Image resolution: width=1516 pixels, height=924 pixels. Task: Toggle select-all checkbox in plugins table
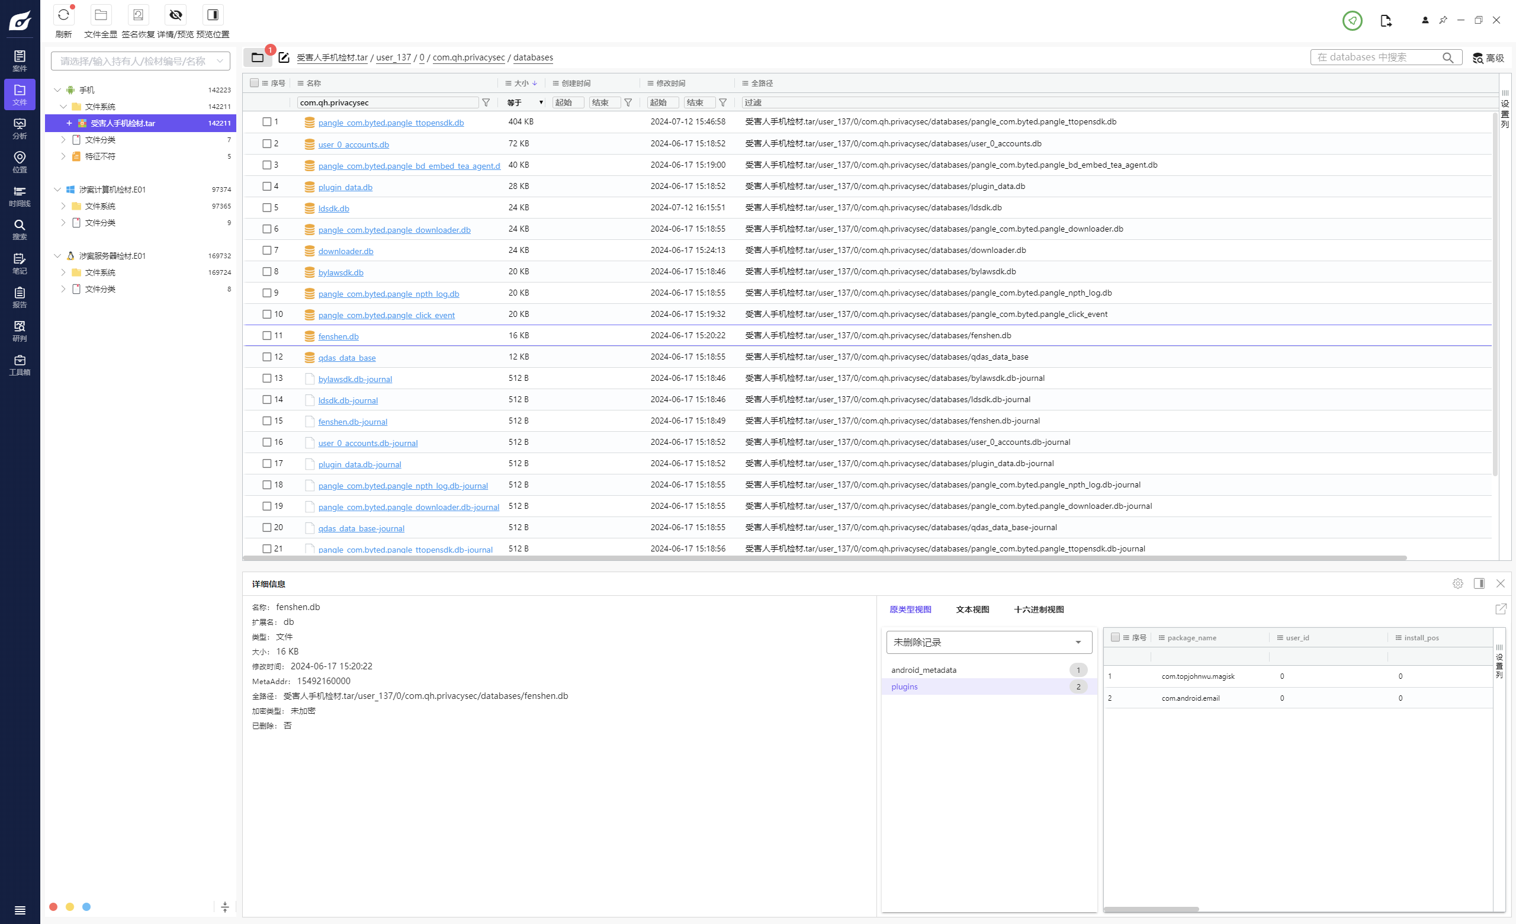(1115, 637)
